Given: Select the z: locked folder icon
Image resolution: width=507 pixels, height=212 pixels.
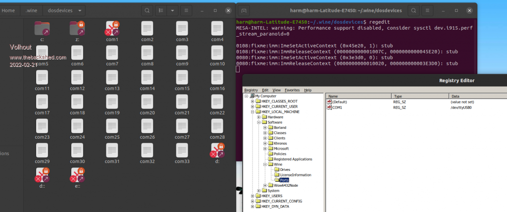Looking at the screenshot, I should [x=77, y=28].
